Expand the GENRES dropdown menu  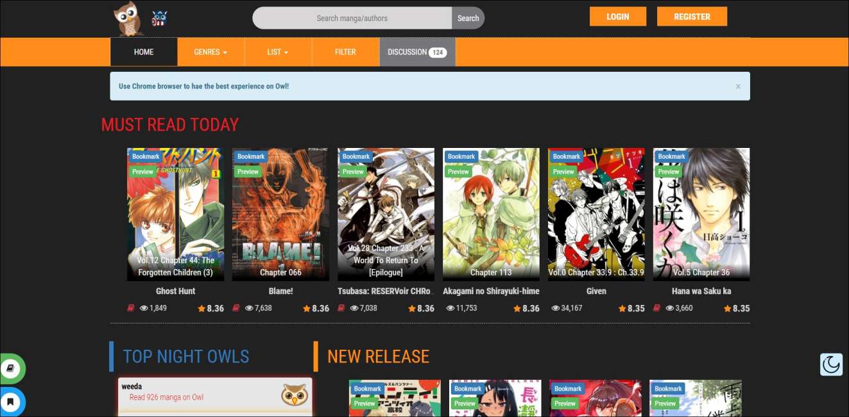coord(210,52)
